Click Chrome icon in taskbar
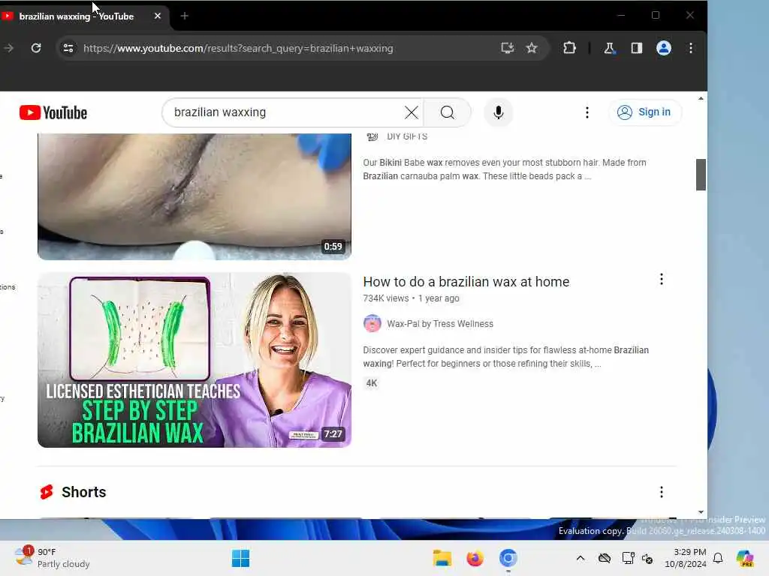 click(x=508, y=558)
